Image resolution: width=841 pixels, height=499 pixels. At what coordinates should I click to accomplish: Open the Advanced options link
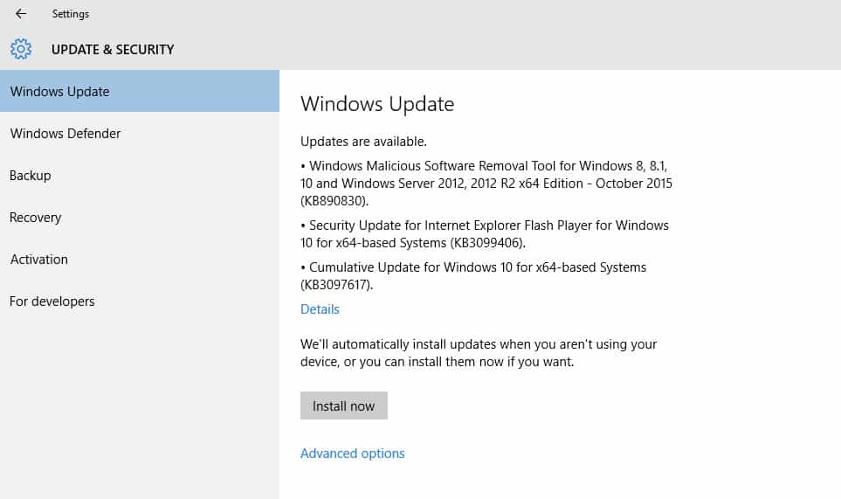click(352, 454)
